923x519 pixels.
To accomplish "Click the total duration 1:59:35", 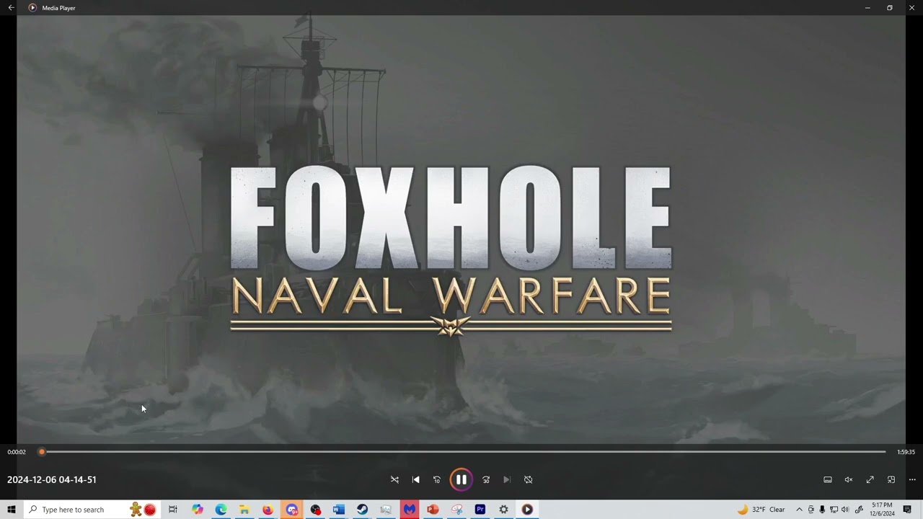I will click(x=906, y=452).
